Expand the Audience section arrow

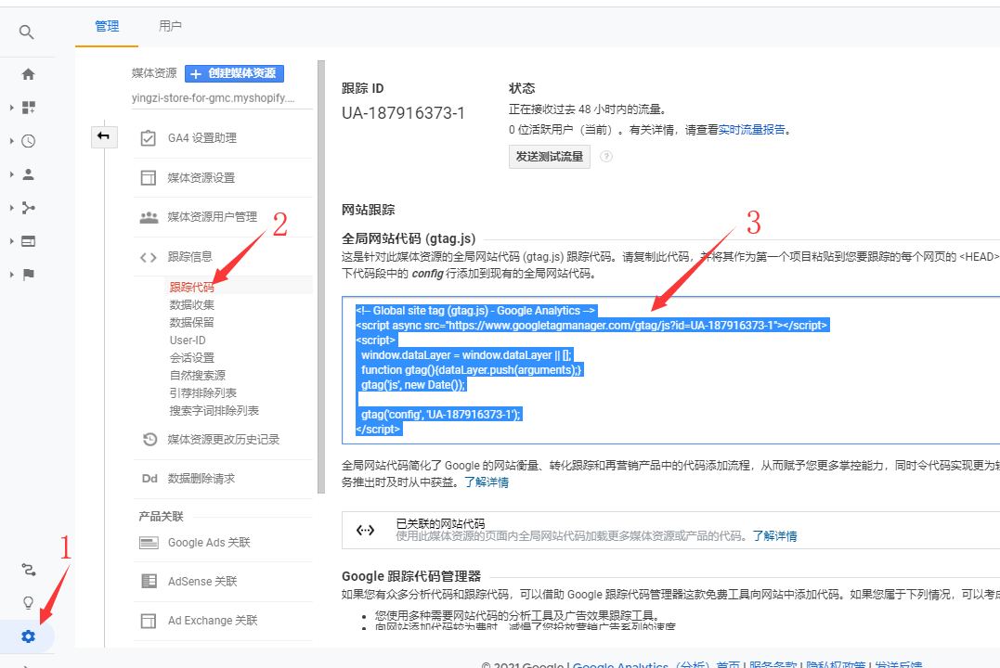(11, 174)
